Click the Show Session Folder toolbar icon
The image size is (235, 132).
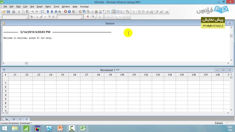point(80,12)
